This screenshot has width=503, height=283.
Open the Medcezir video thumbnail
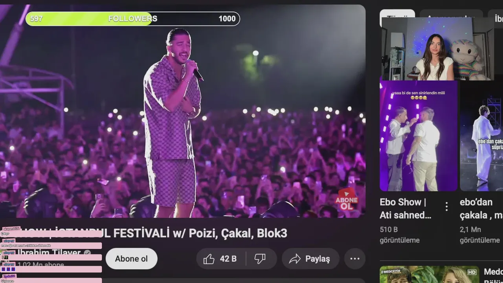tap(430, 274)
